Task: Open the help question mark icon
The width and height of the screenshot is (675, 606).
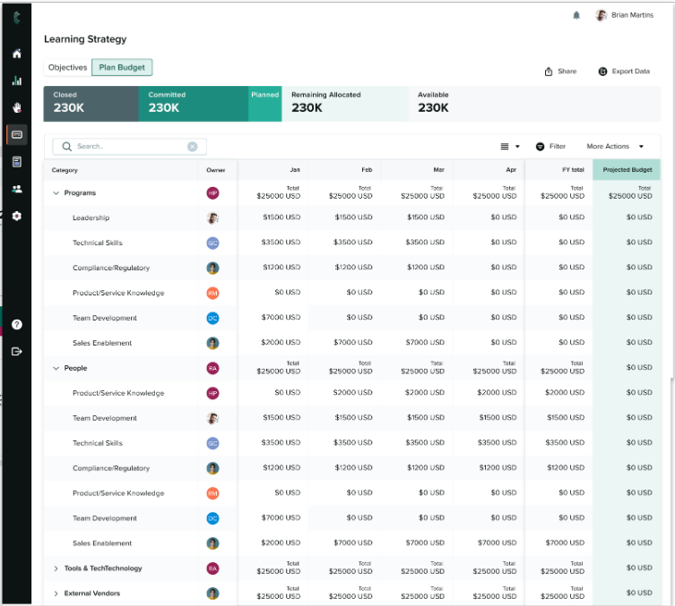Action: point(16,324)
